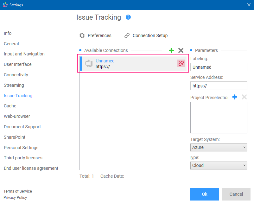Open the Target System dropdown
Image resolution: width=254 pixels, height=204 pixels.
(219, 147)
